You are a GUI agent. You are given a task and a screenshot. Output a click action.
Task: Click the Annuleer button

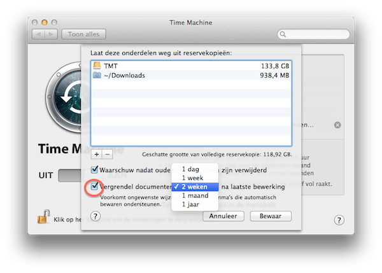click(x=223, y=216)
